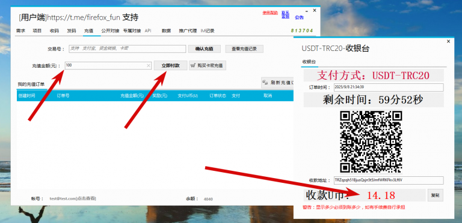Click the 订单状态 column header
The height and width of the screenshot is (223, 462).
click(218, 96)
